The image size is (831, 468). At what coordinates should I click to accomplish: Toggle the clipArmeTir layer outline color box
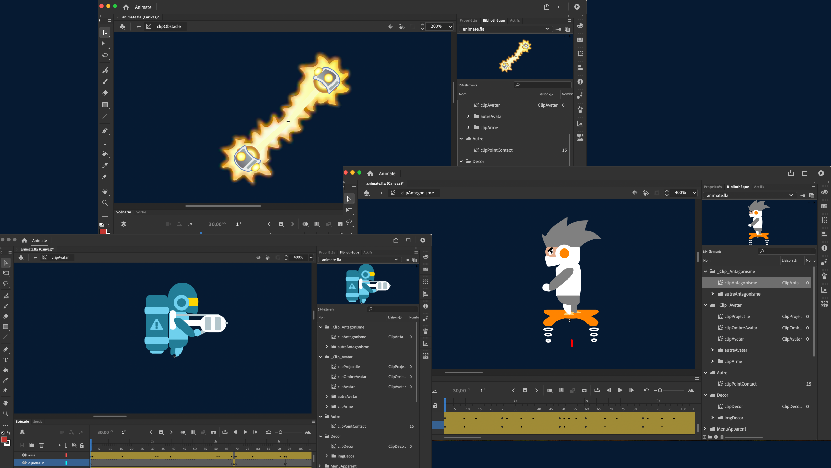click(x=66, y=463)
